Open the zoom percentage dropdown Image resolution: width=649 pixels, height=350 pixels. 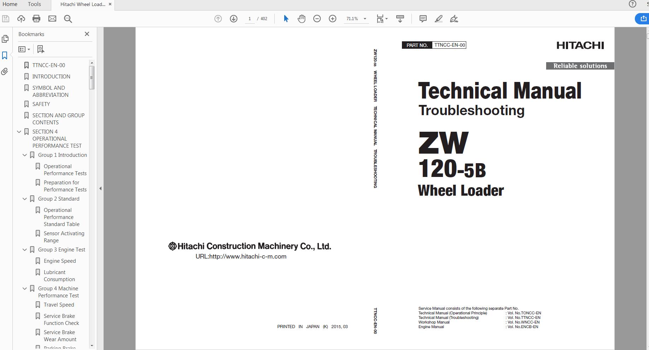point(365,19)
